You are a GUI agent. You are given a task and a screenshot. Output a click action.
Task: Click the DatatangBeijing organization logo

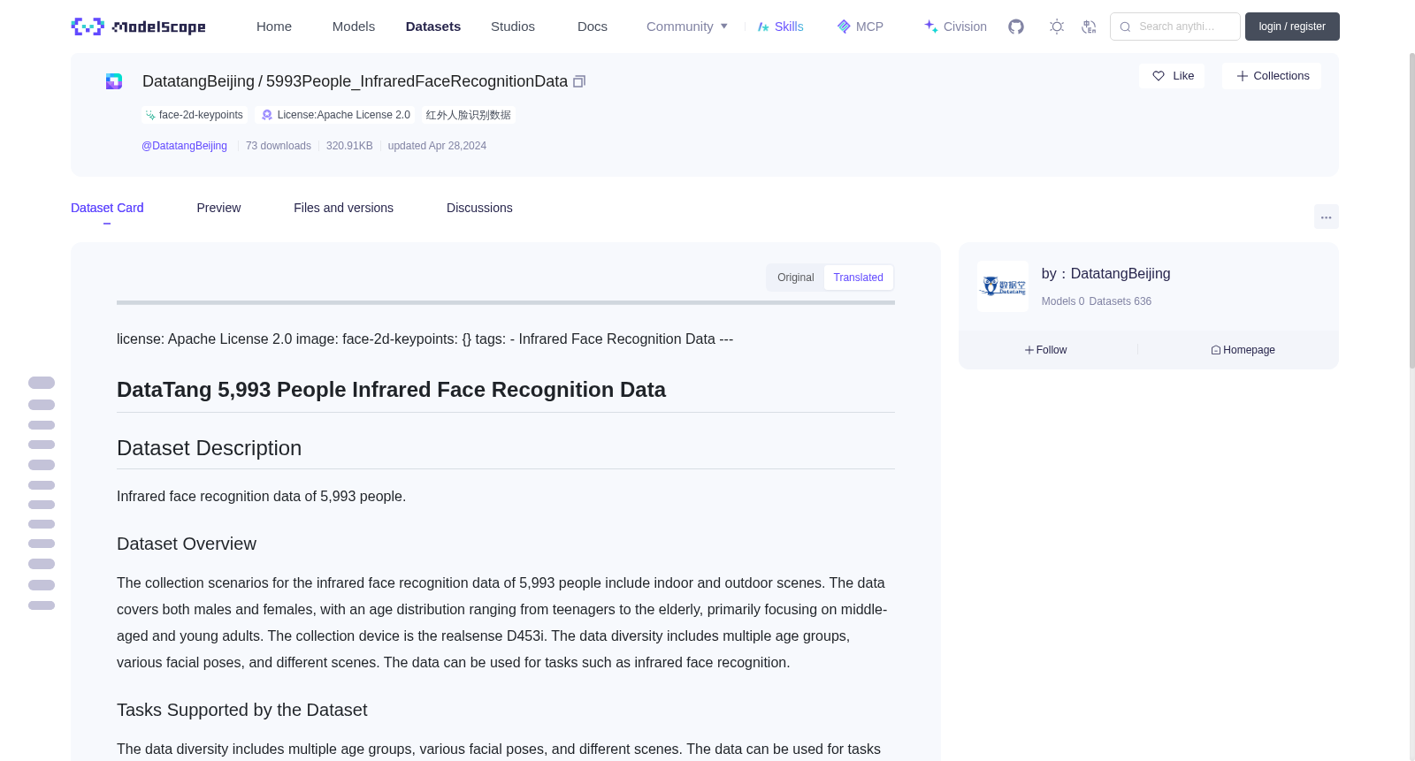coord(1003,286)
